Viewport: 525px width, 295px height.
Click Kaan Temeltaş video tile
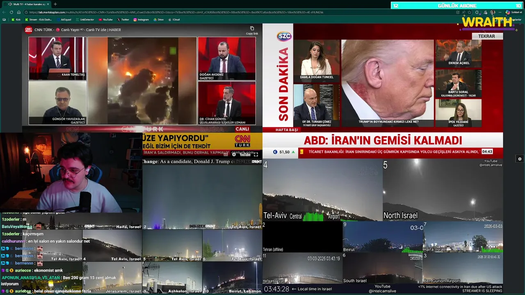click(57, 58)
